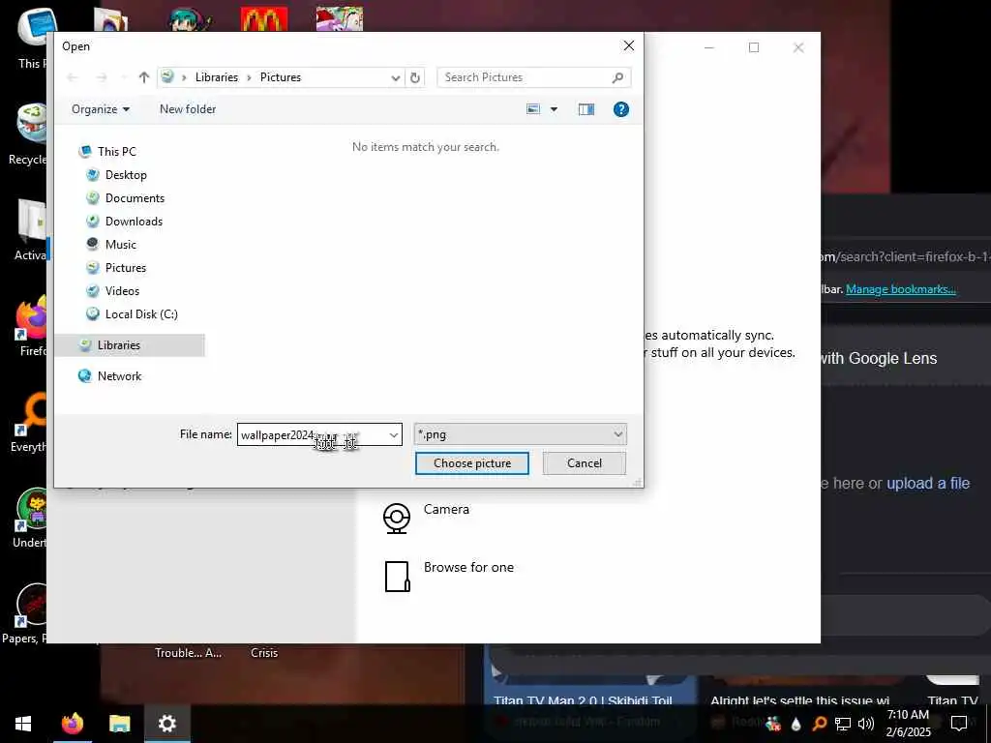Open the Organize dropdown menu
The width and height of the screenshot is (991, 743).
[101, 109]
